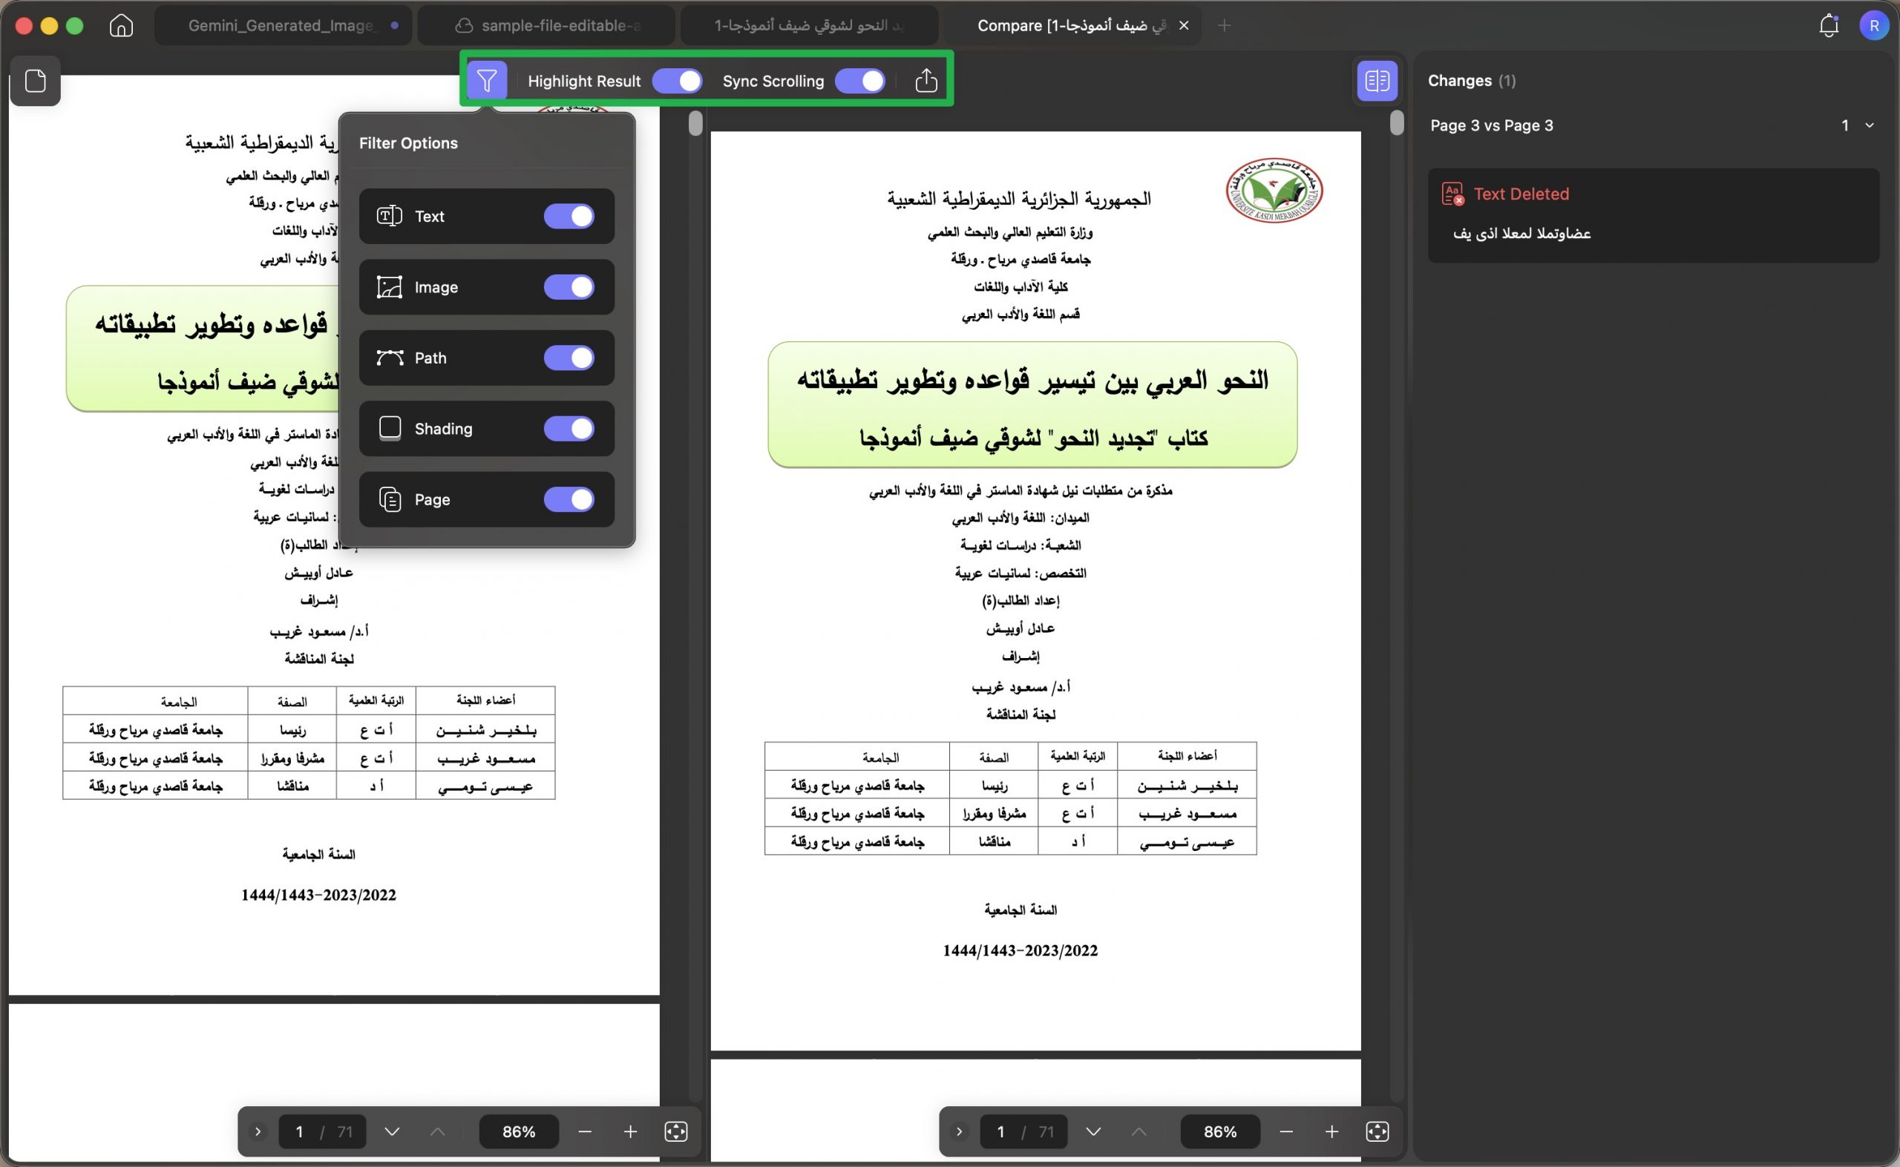Expand the left page navigation toolbar arrow
Viewport: 1900px width, 1167px height.
click(x=258, y=1131)
